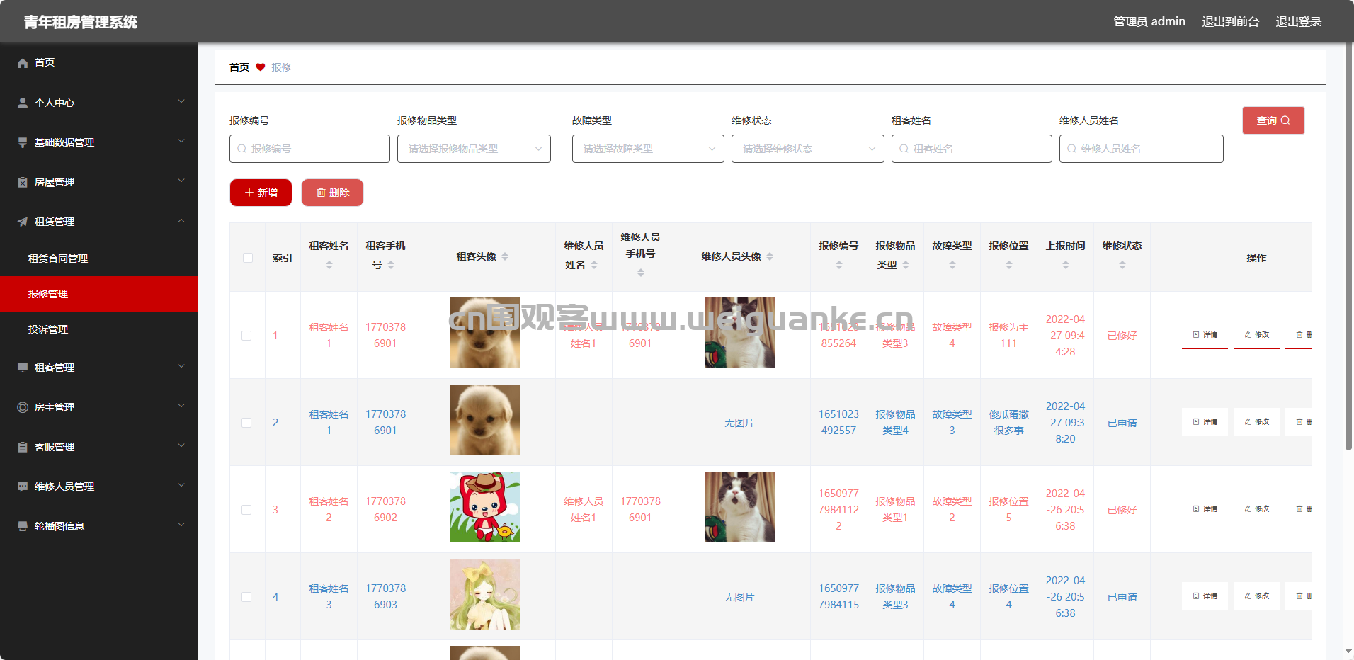Check the checkbox for row index 1
The image size is (1354, 660).
246,336
